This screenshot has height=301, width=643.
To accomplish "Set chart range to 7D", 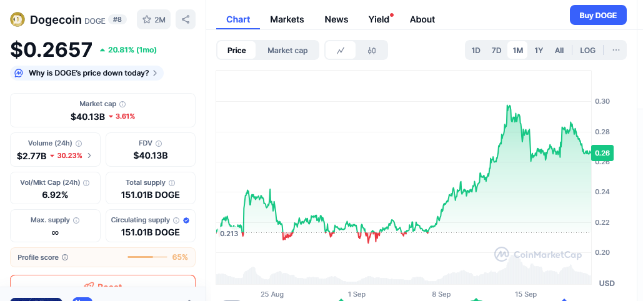I will tap(496, 51).
